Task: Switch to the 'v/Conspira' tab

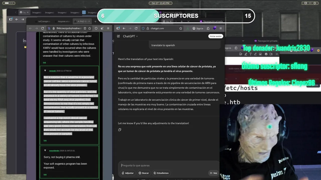Action: [x=43, y=21]
